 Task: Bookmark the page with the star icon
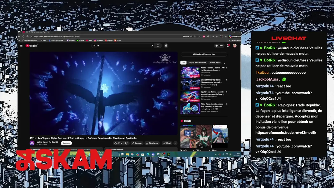click(199, 37)
